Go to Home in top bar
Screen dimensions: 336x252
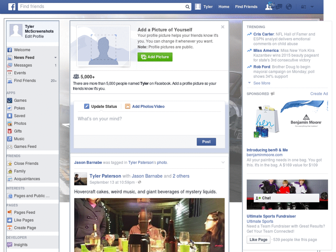point(224,7)
